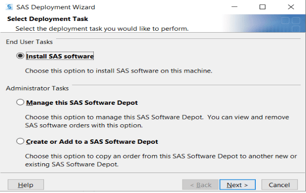
Task: Click the End User Tasks group label
Action: click(29, 42)
